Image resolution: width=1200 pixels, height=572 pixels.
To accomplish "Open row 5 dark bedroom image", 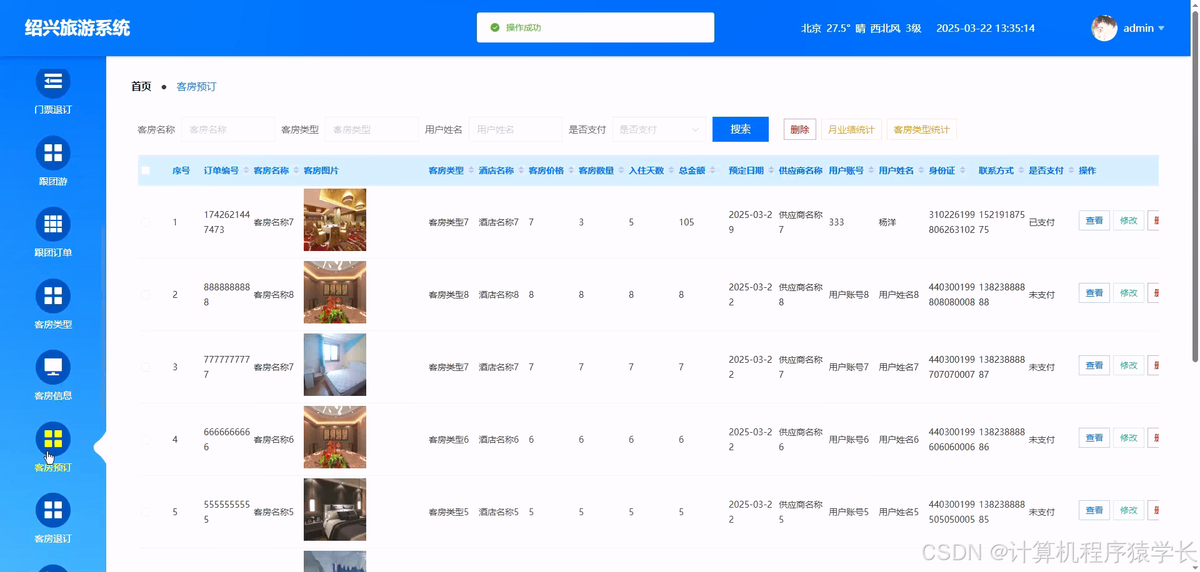I will coord(335,510).
